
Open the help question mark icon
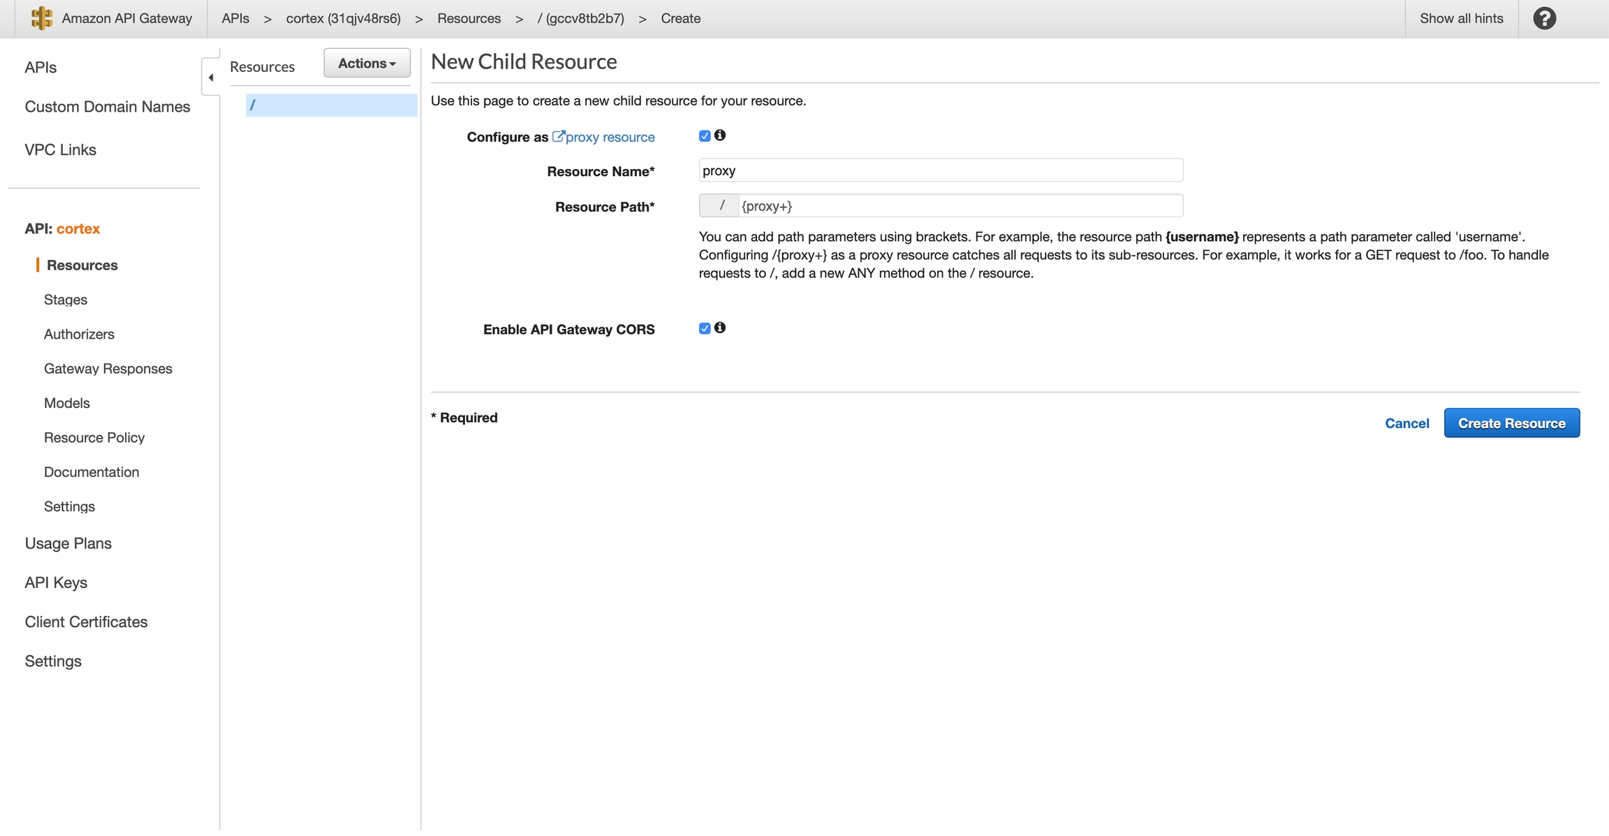point(1544,18)
